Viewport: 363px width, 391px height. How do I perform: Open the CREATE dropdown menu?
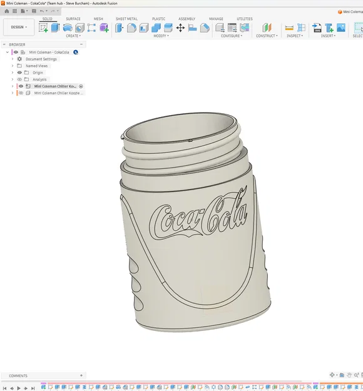pos(73,36)
